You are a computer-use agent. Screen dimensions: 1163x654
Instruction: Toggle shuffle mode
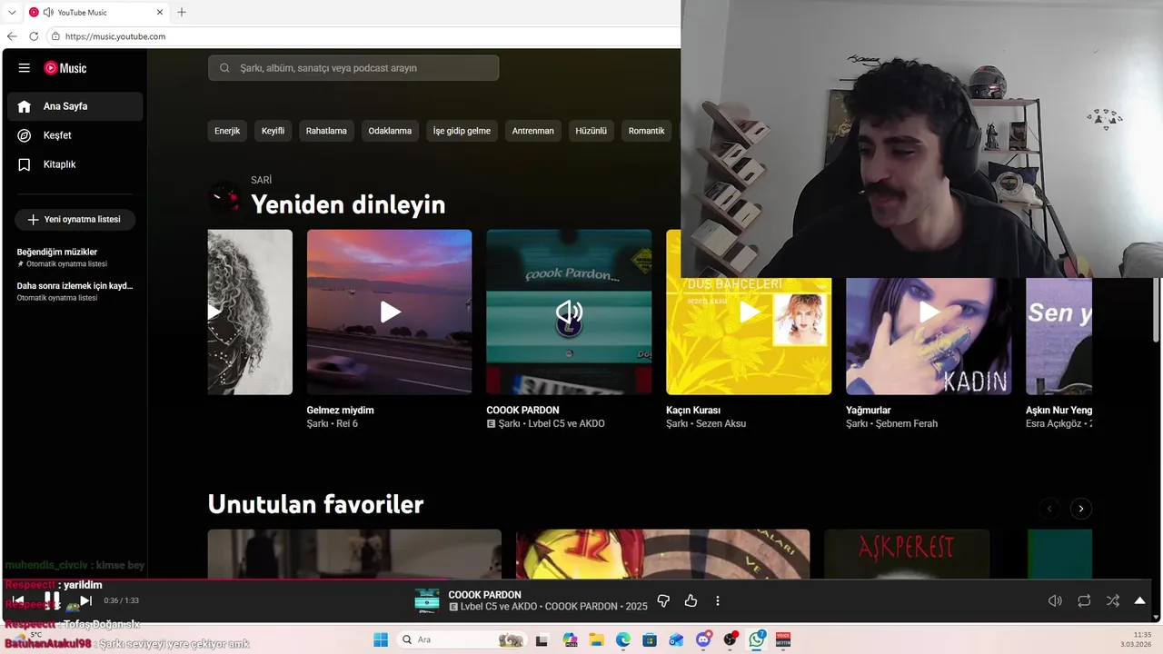coord(1113,600)
